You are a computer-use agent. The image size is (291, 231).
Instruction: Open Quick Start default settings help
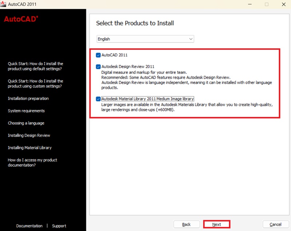coord(35,66)
